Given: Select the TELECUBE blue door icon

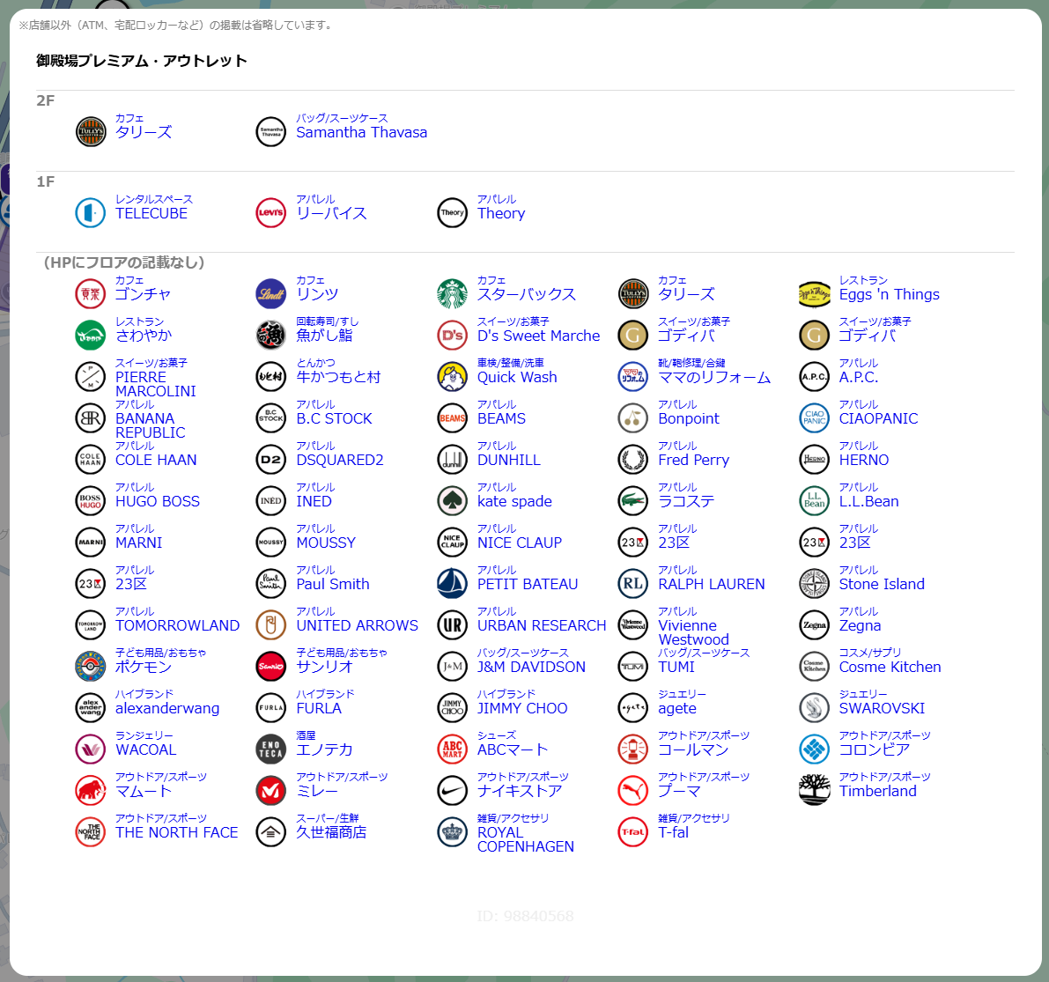Looking at the screenshot, I should click(x=90, y=213).
